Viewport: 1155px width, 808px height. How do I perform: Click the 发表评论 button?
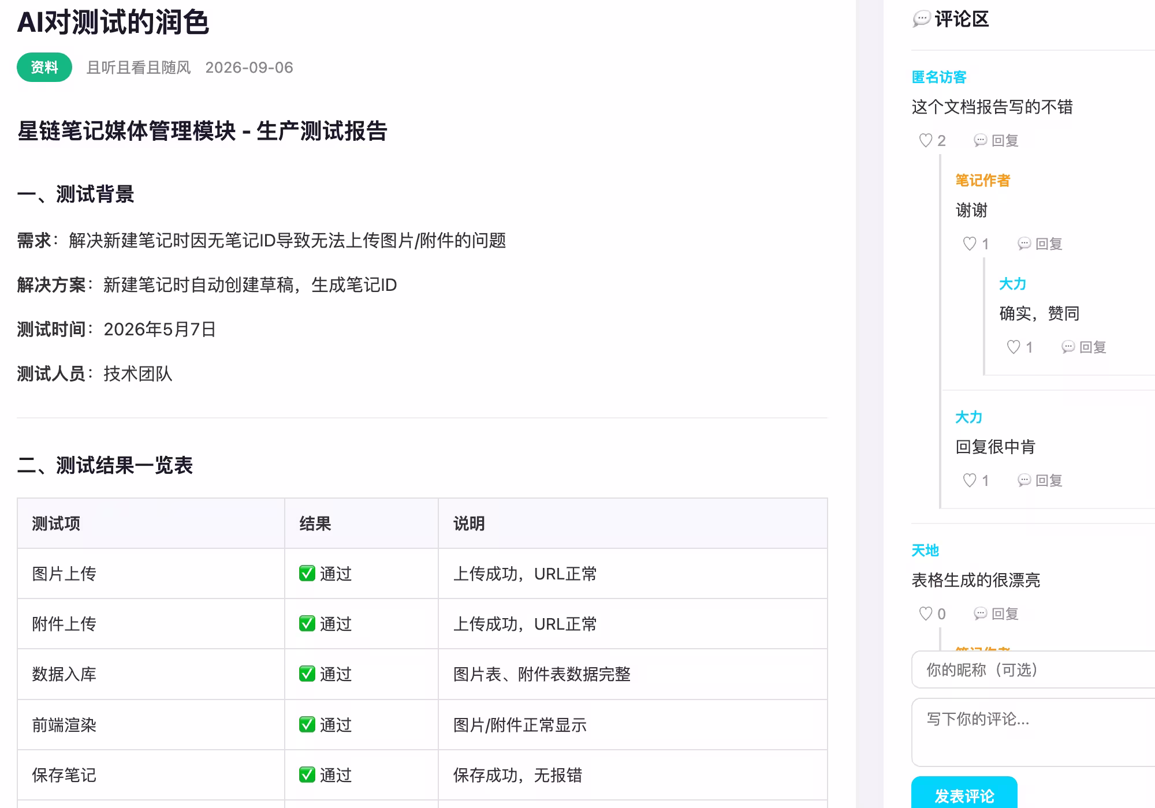click(964, 796)
